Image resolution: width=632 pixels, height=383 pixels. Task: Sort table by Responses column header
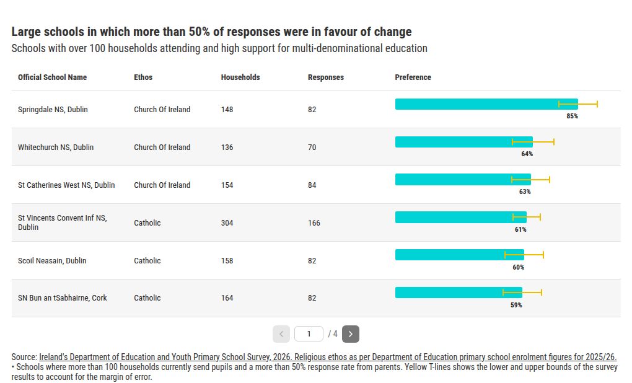pyautogui.click(x=326, y=77)
